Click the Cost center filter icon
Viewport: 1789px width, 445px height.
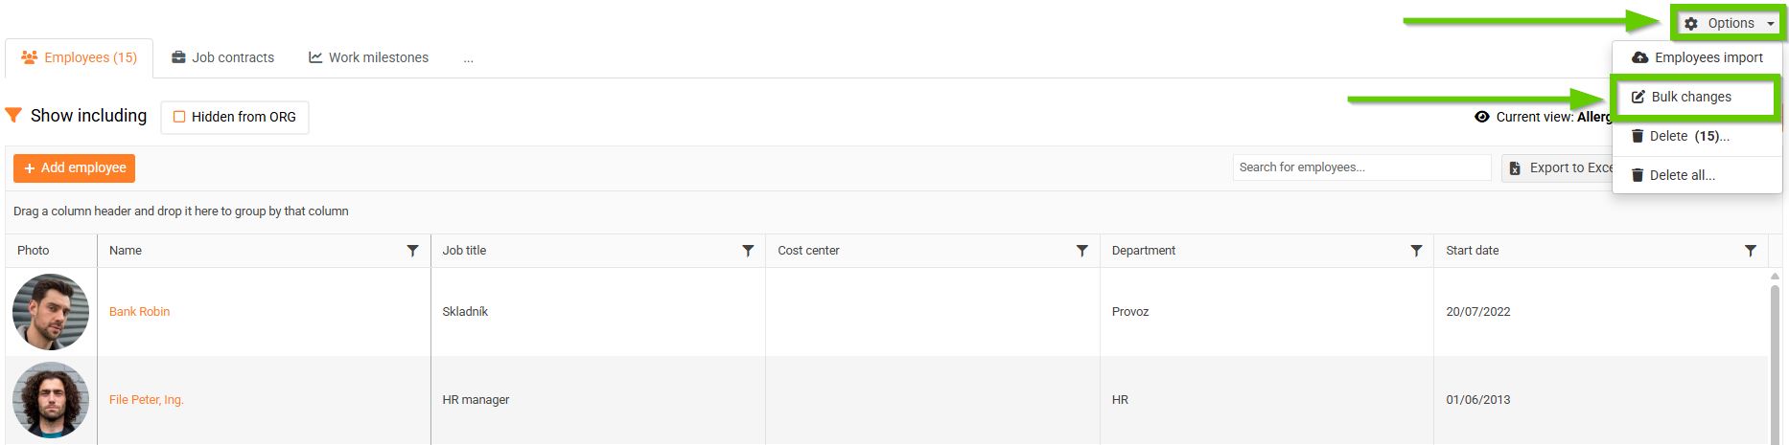tap(1081, 251)
